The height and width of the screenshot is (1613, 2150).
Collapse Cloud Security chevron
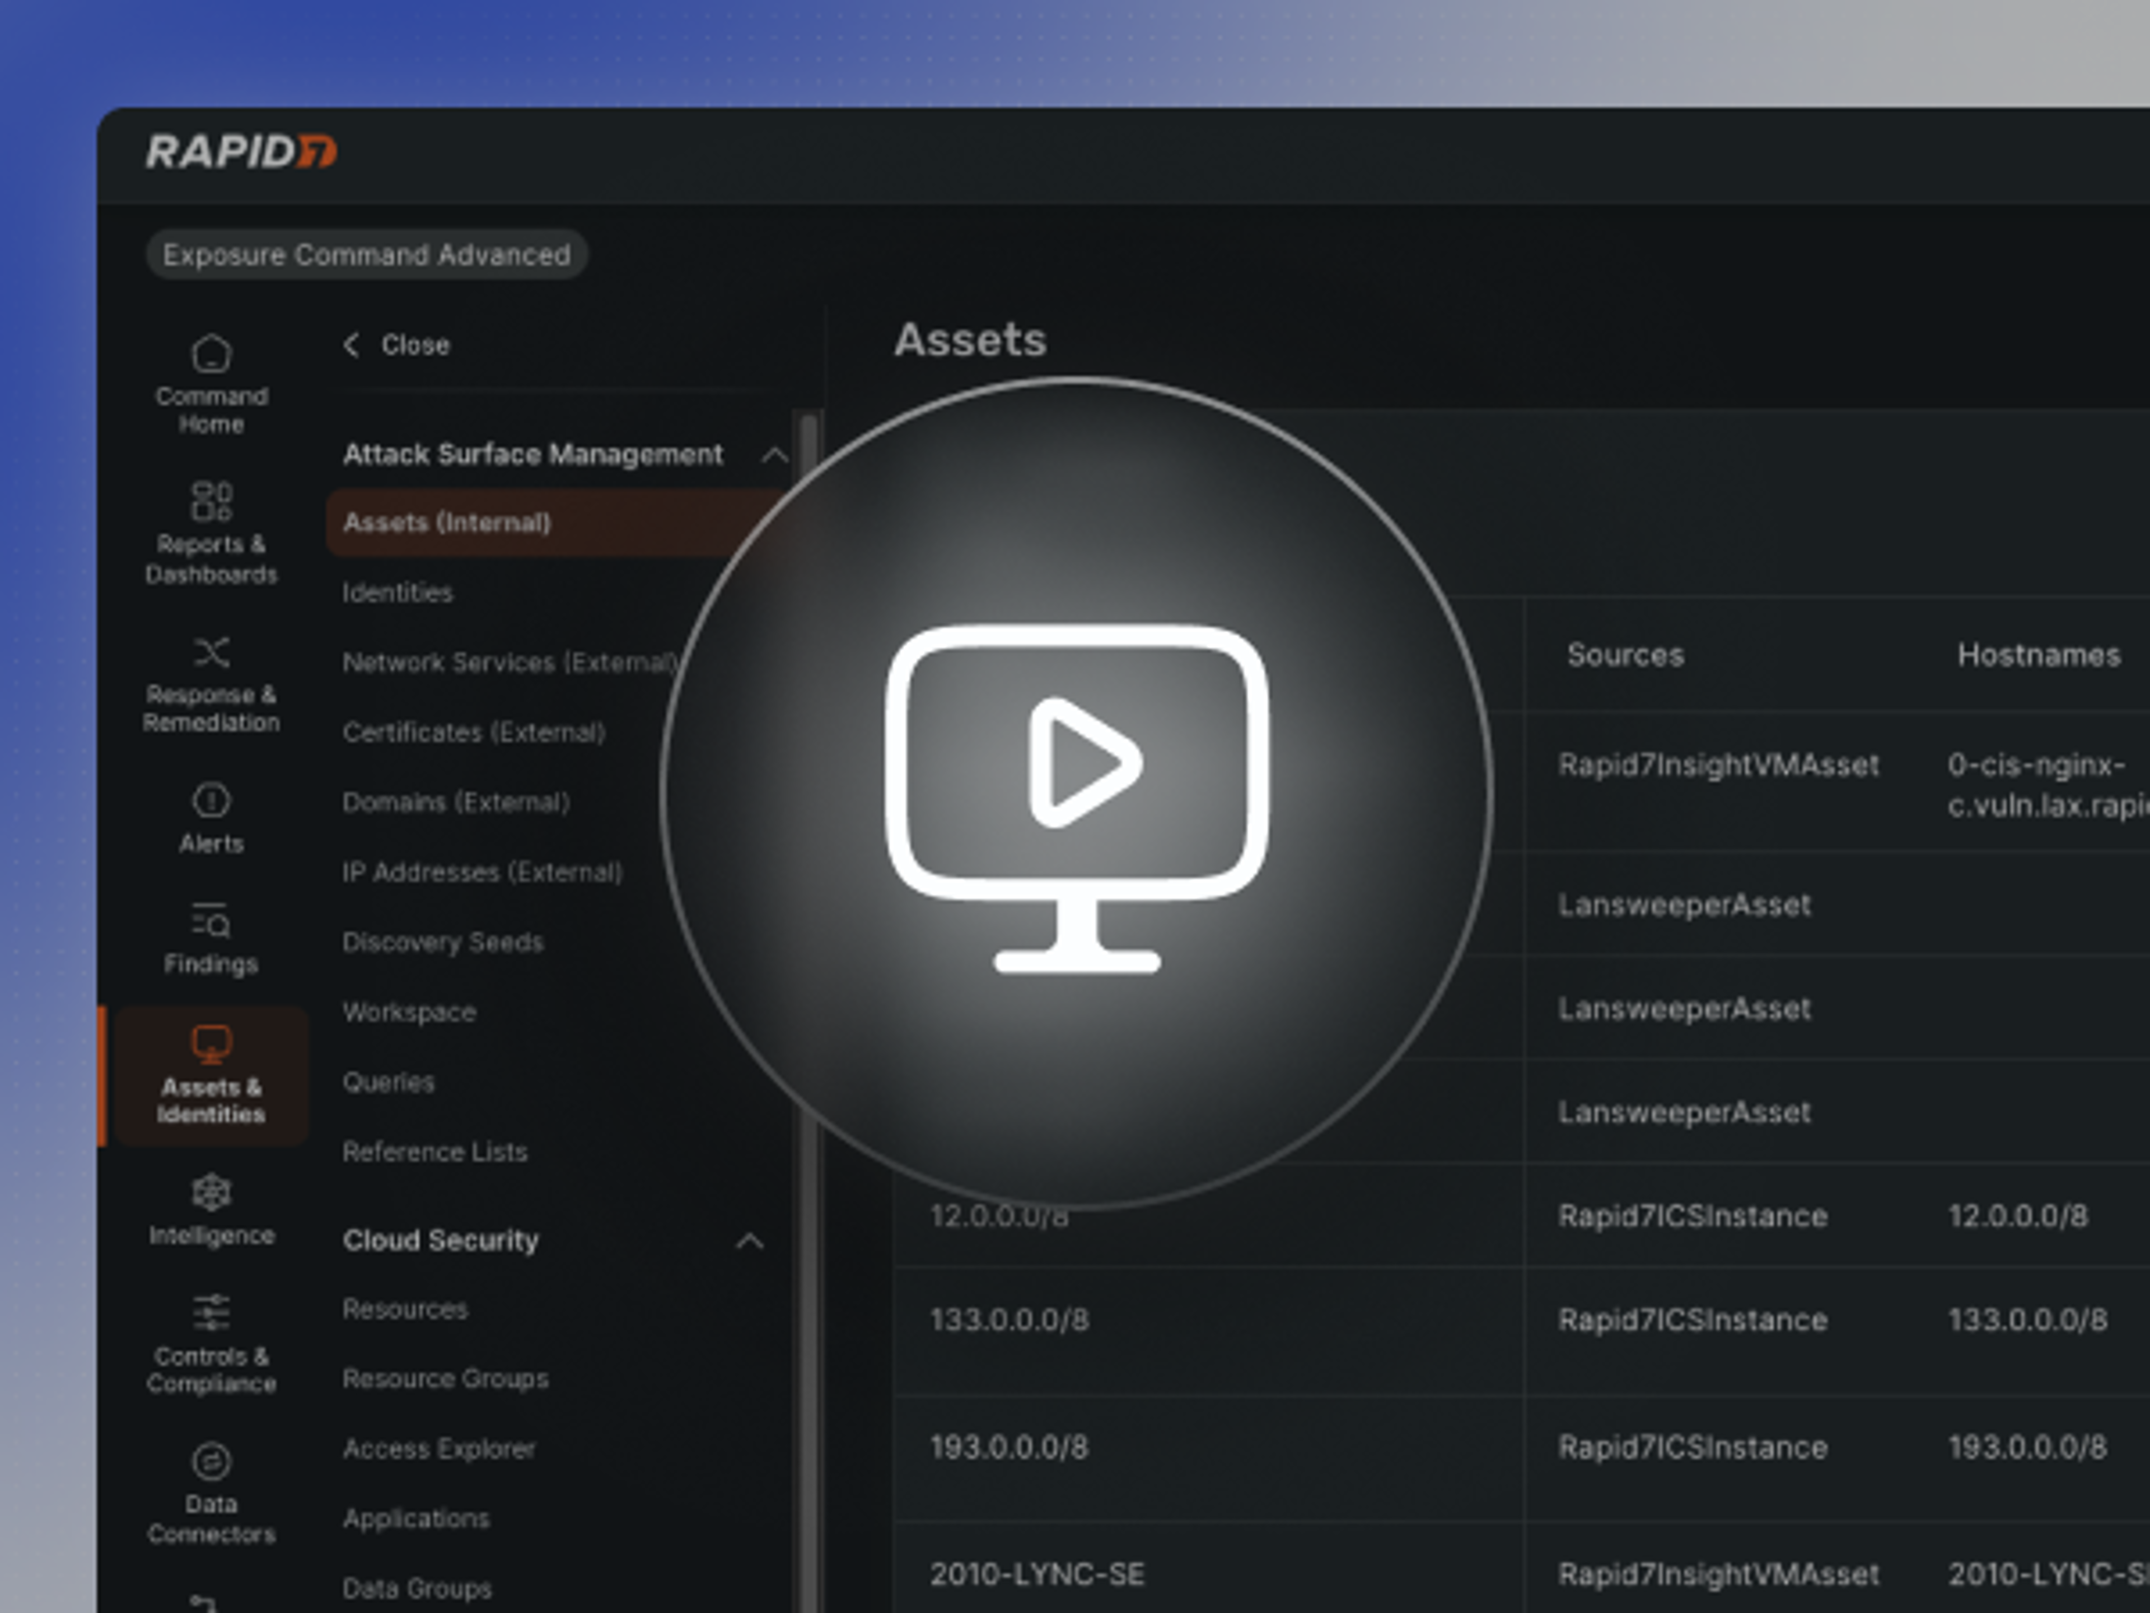click(x=749, y=1241)
